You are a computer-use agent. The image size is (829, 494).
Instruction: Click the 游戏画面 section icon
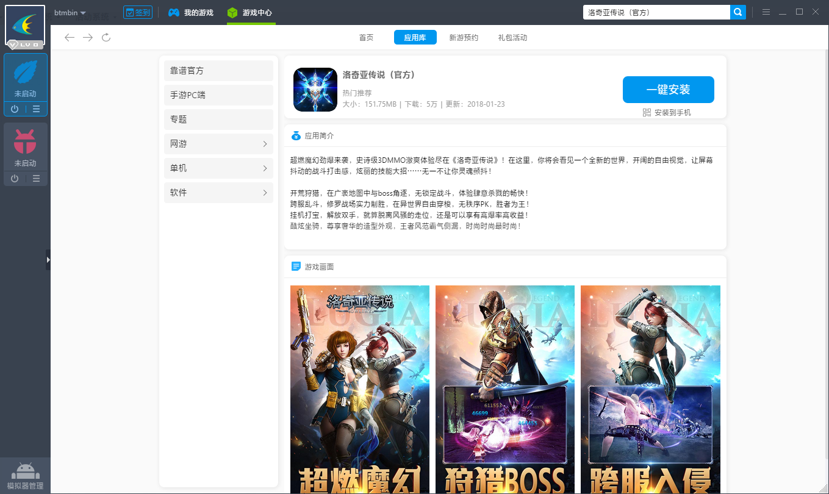click(296, 267)
